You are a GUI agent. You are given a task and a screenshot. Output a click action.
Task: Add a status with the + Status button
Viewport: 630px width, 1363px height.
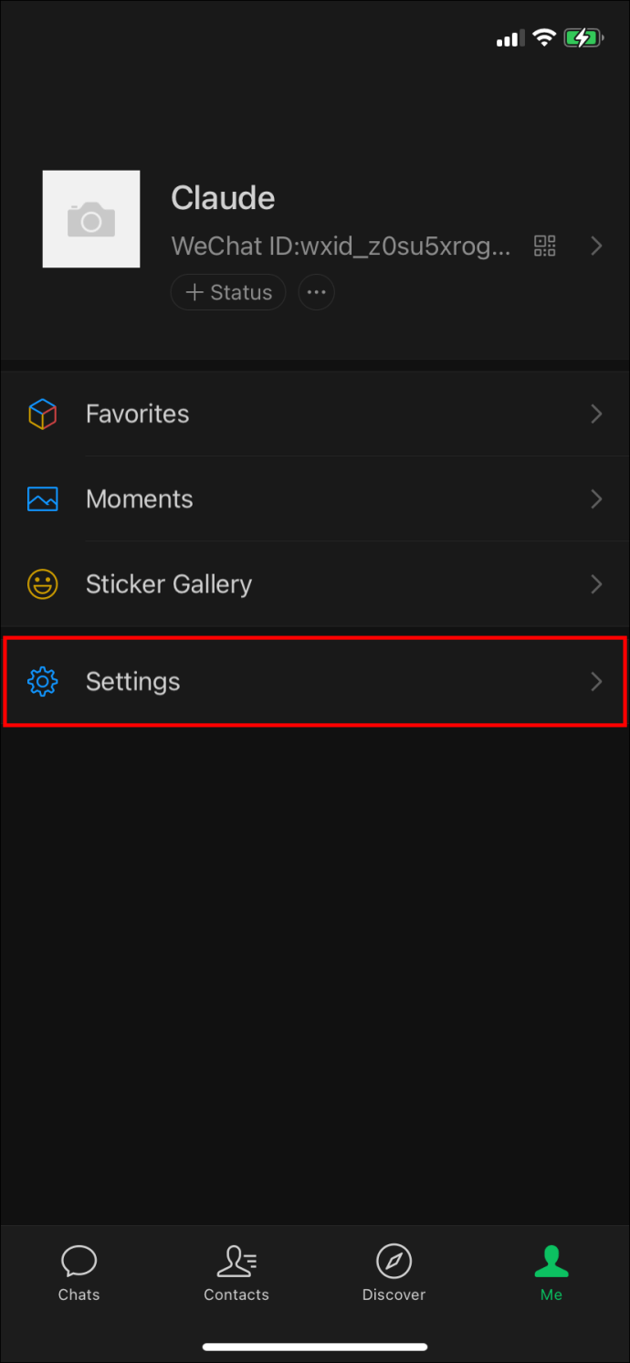coord(228,292)
